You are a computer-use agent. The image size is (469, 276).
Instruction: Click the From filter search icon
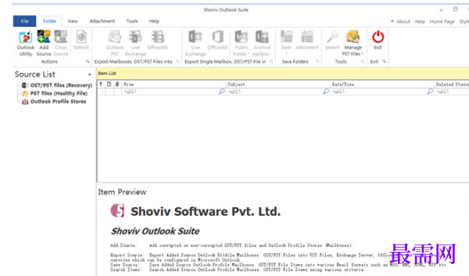tap(221, 92)
